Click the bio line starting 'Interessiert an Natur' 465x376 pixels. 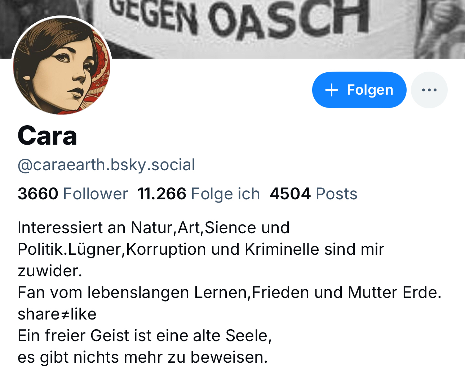click(154, 228)
